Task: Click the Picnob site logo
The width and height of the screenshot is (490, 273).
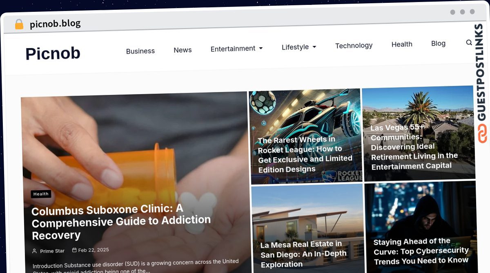Action: 53,53
